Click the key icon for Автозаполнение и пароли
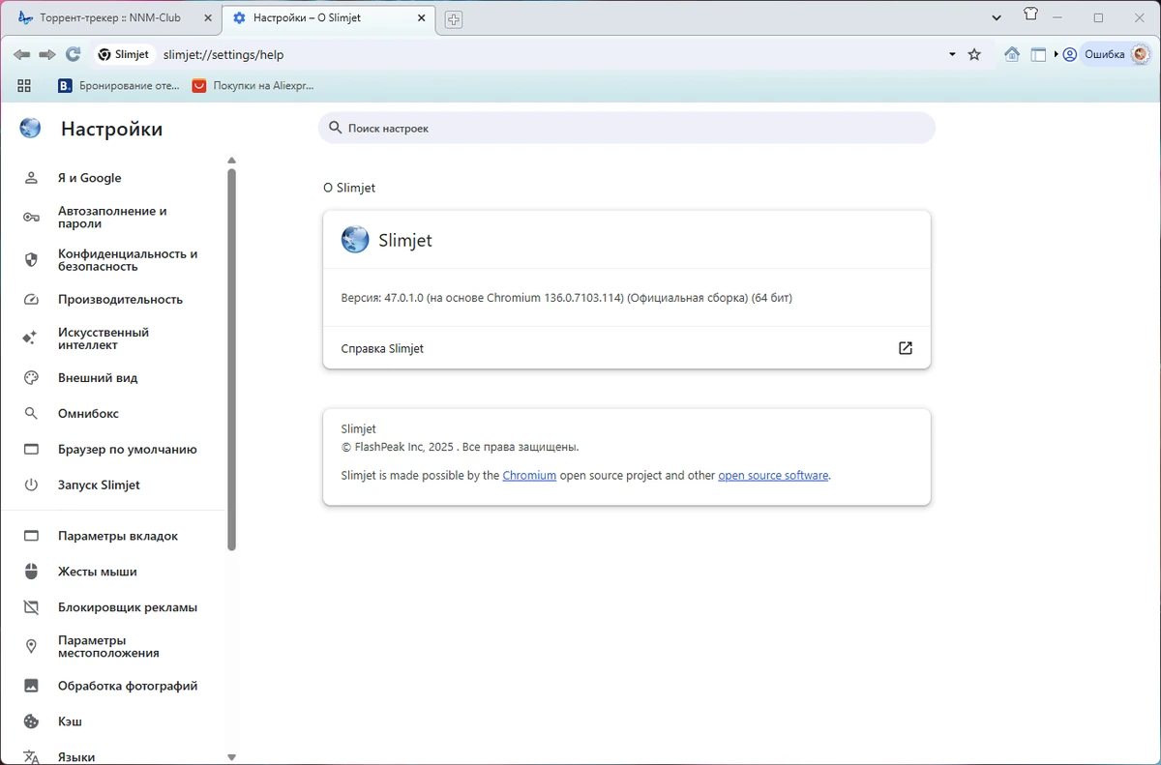This screenshot has width=1161, height=765. pyautogui.click(x=31, y=218)
